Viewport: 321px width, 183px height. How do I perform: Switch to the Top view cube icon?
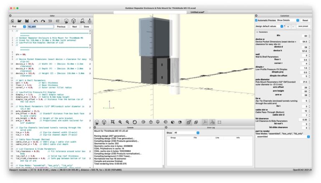coord(150,122)
